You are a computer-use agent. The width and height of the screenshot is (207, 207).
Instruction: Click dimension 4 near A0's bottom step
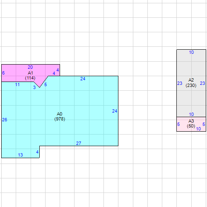(37, 152)
